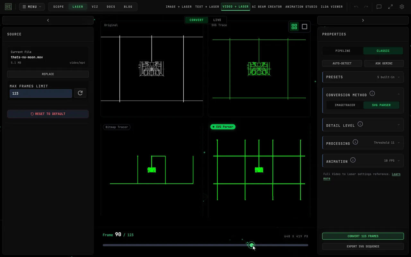Click the frame scrubber handle
Screen dimensions: 411x257
[252, 245]
